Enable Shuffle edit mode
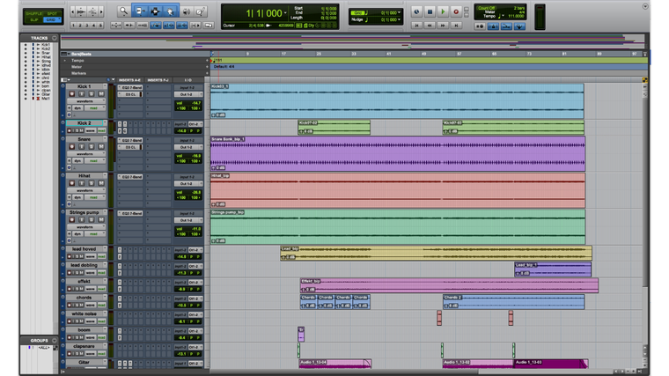Image resolution: width=669 pixels, height=376 pixels. click(x=32, y=12)
